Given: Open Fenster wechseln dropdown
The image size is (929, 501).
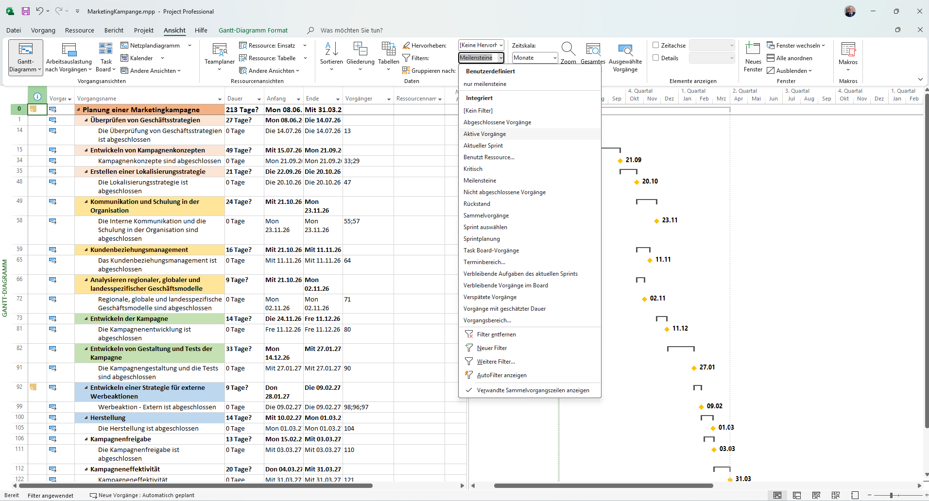Looking at the screenshot, I should (796, 46).
